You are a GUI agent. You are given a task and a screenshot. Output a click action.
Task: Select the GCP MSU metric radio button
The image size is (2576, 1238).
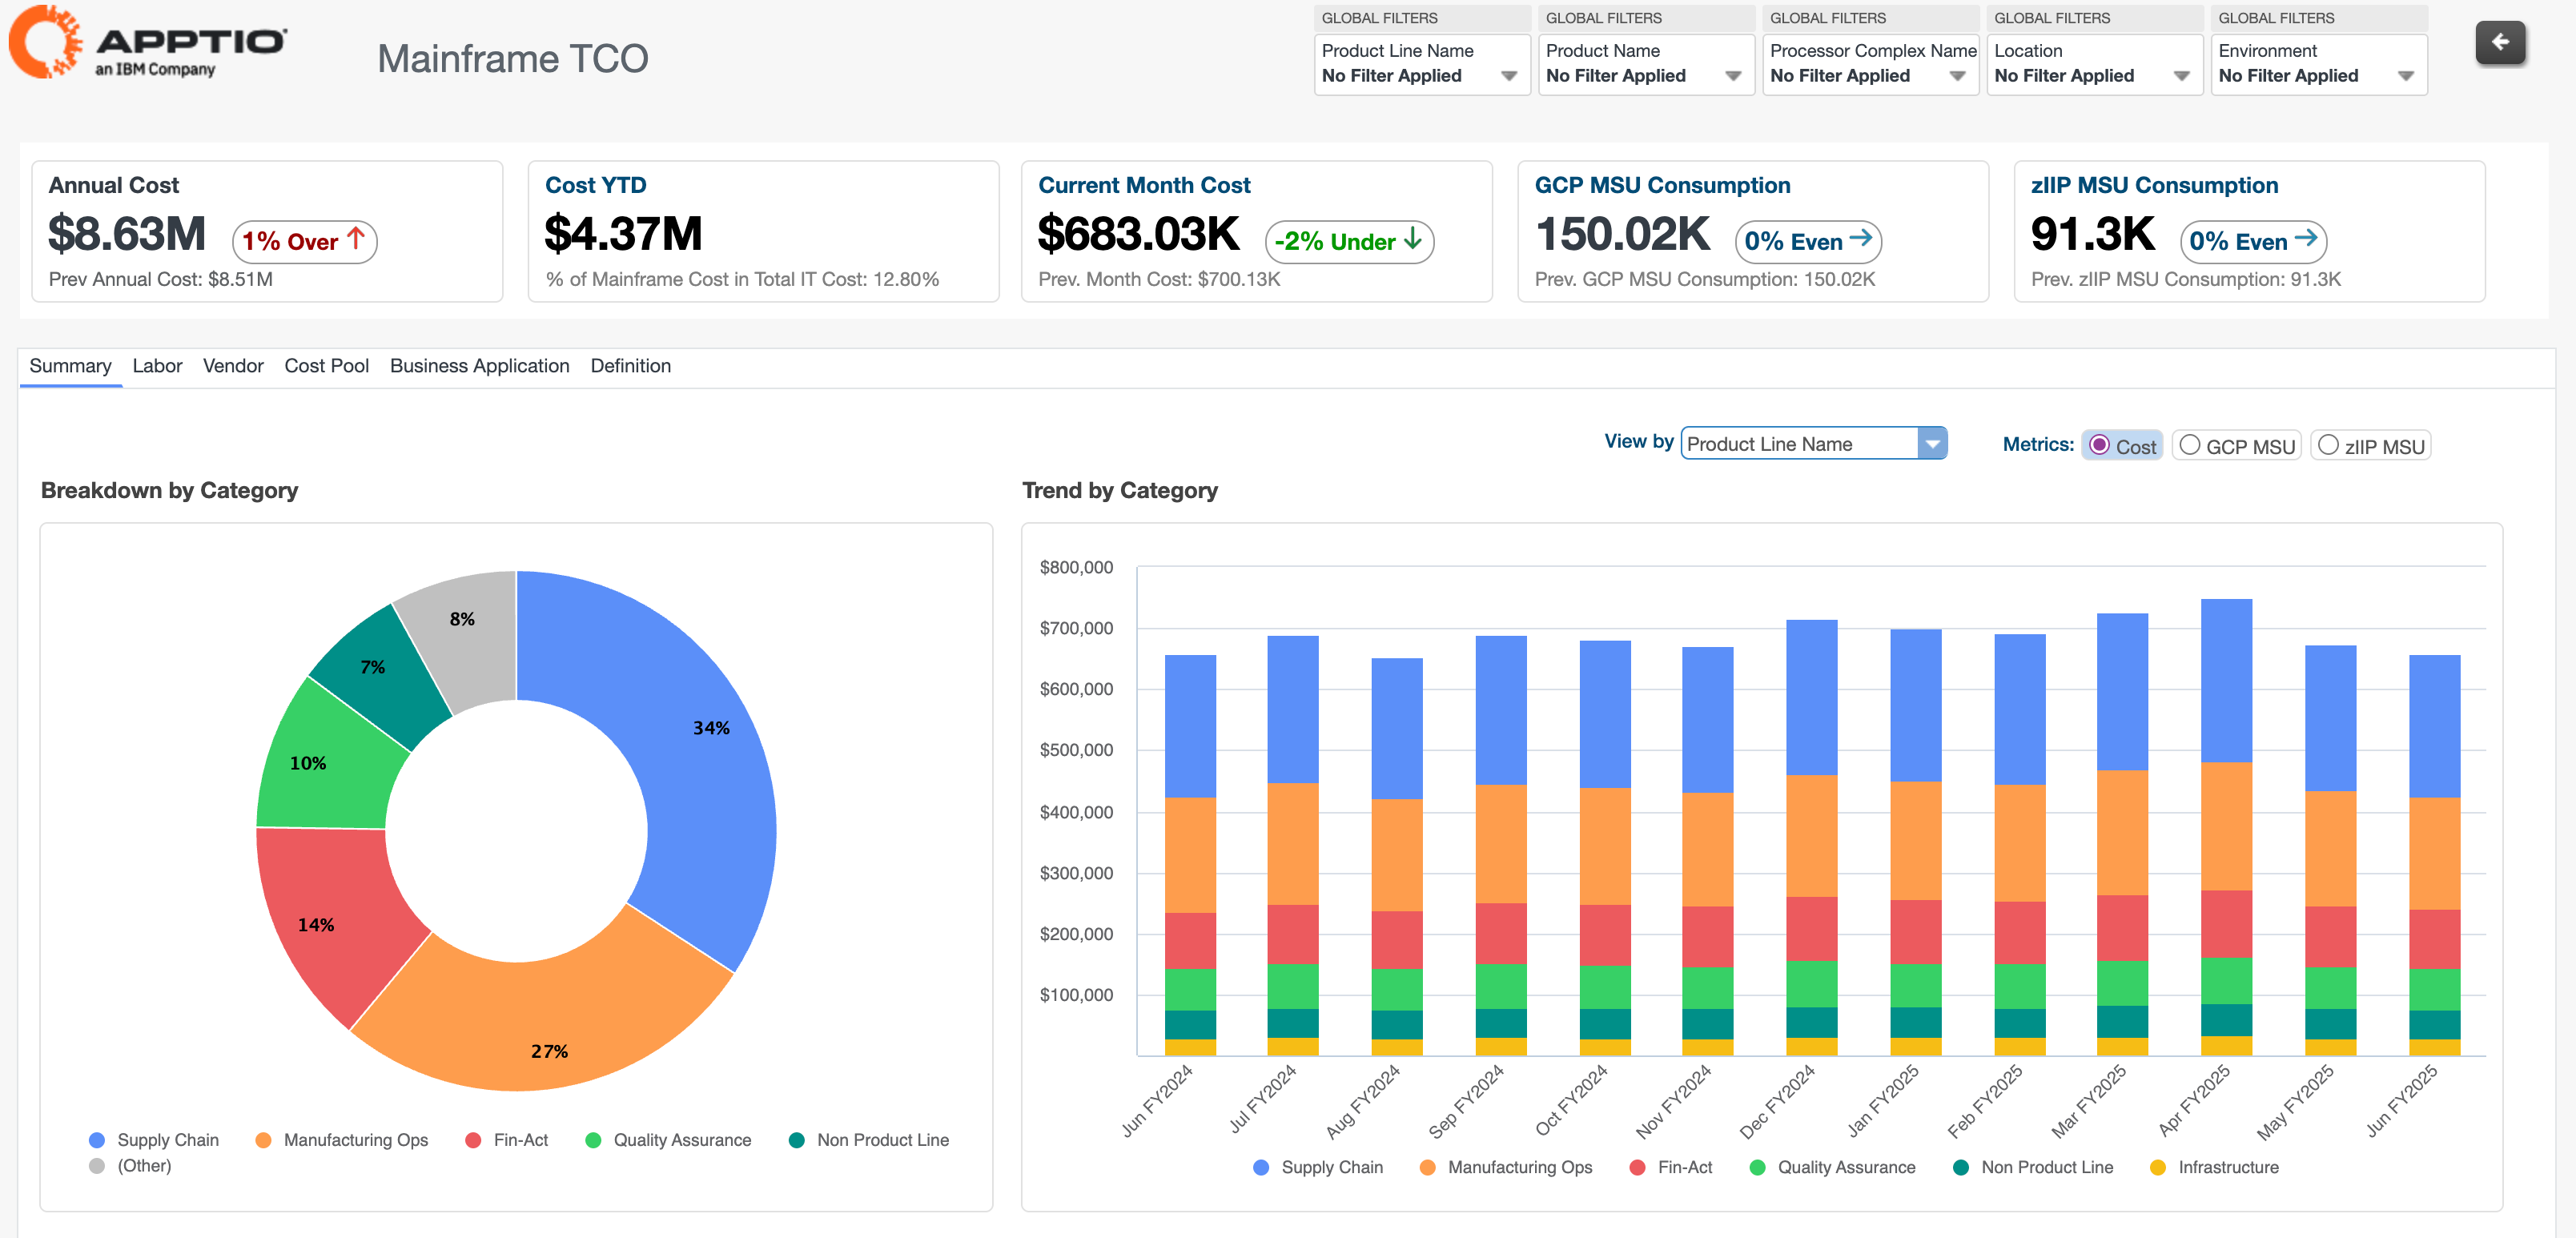tap(2189, 445)
